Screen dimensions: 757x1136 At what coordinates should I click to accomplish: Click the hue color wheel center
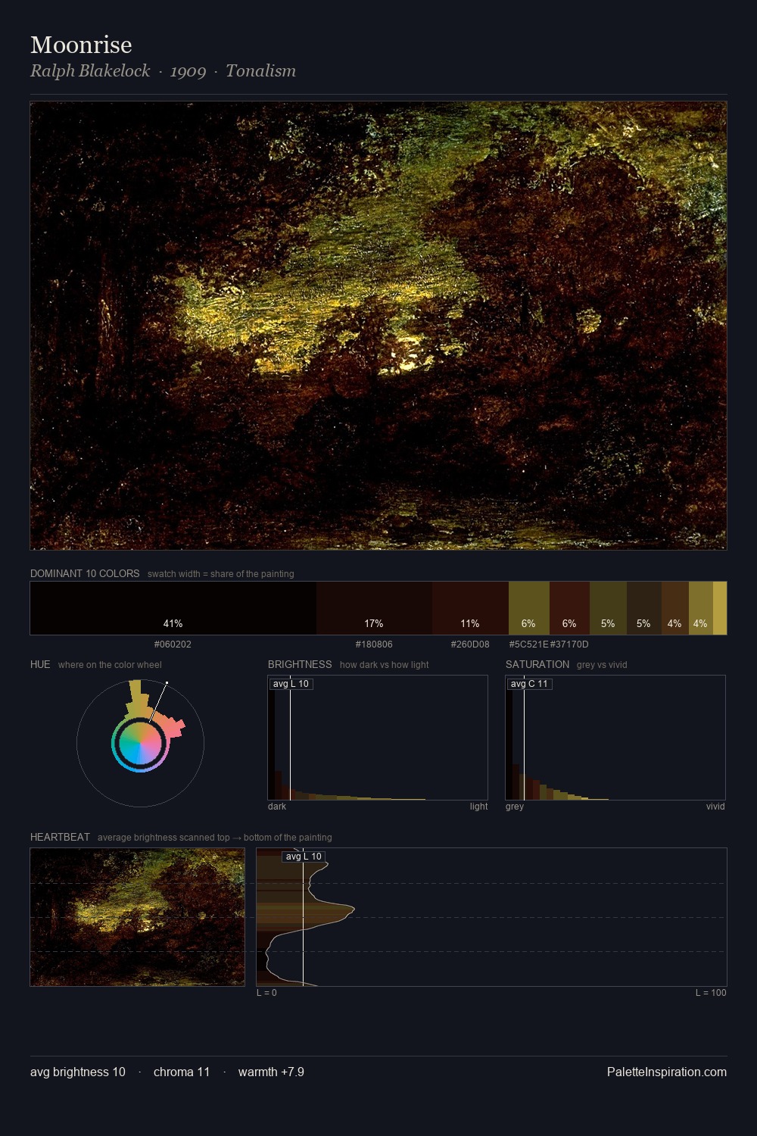[140, 744]
